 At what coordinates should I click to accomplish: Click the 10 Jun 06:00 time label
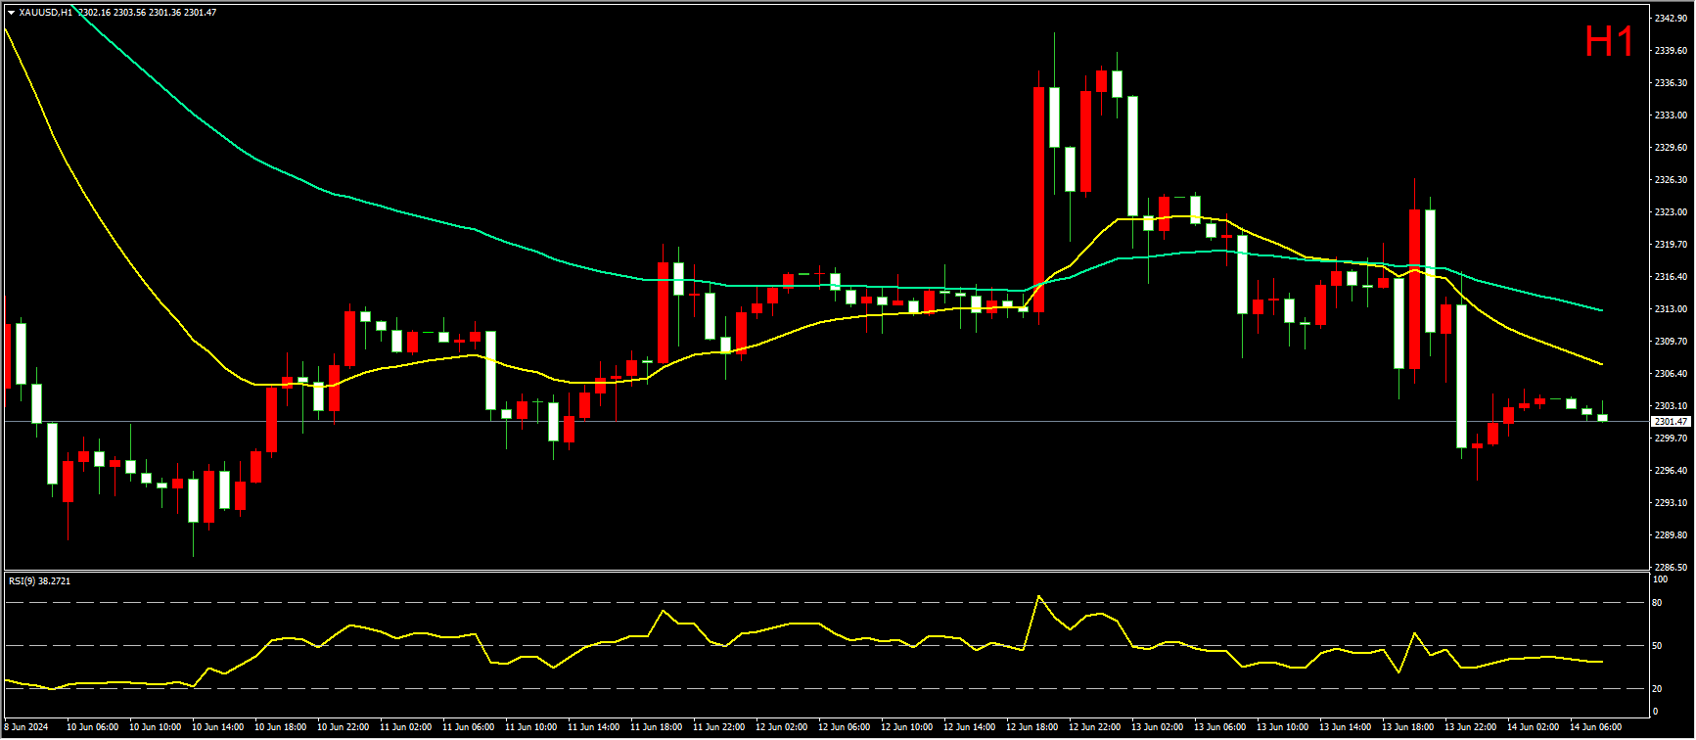(x=93, y=727)
